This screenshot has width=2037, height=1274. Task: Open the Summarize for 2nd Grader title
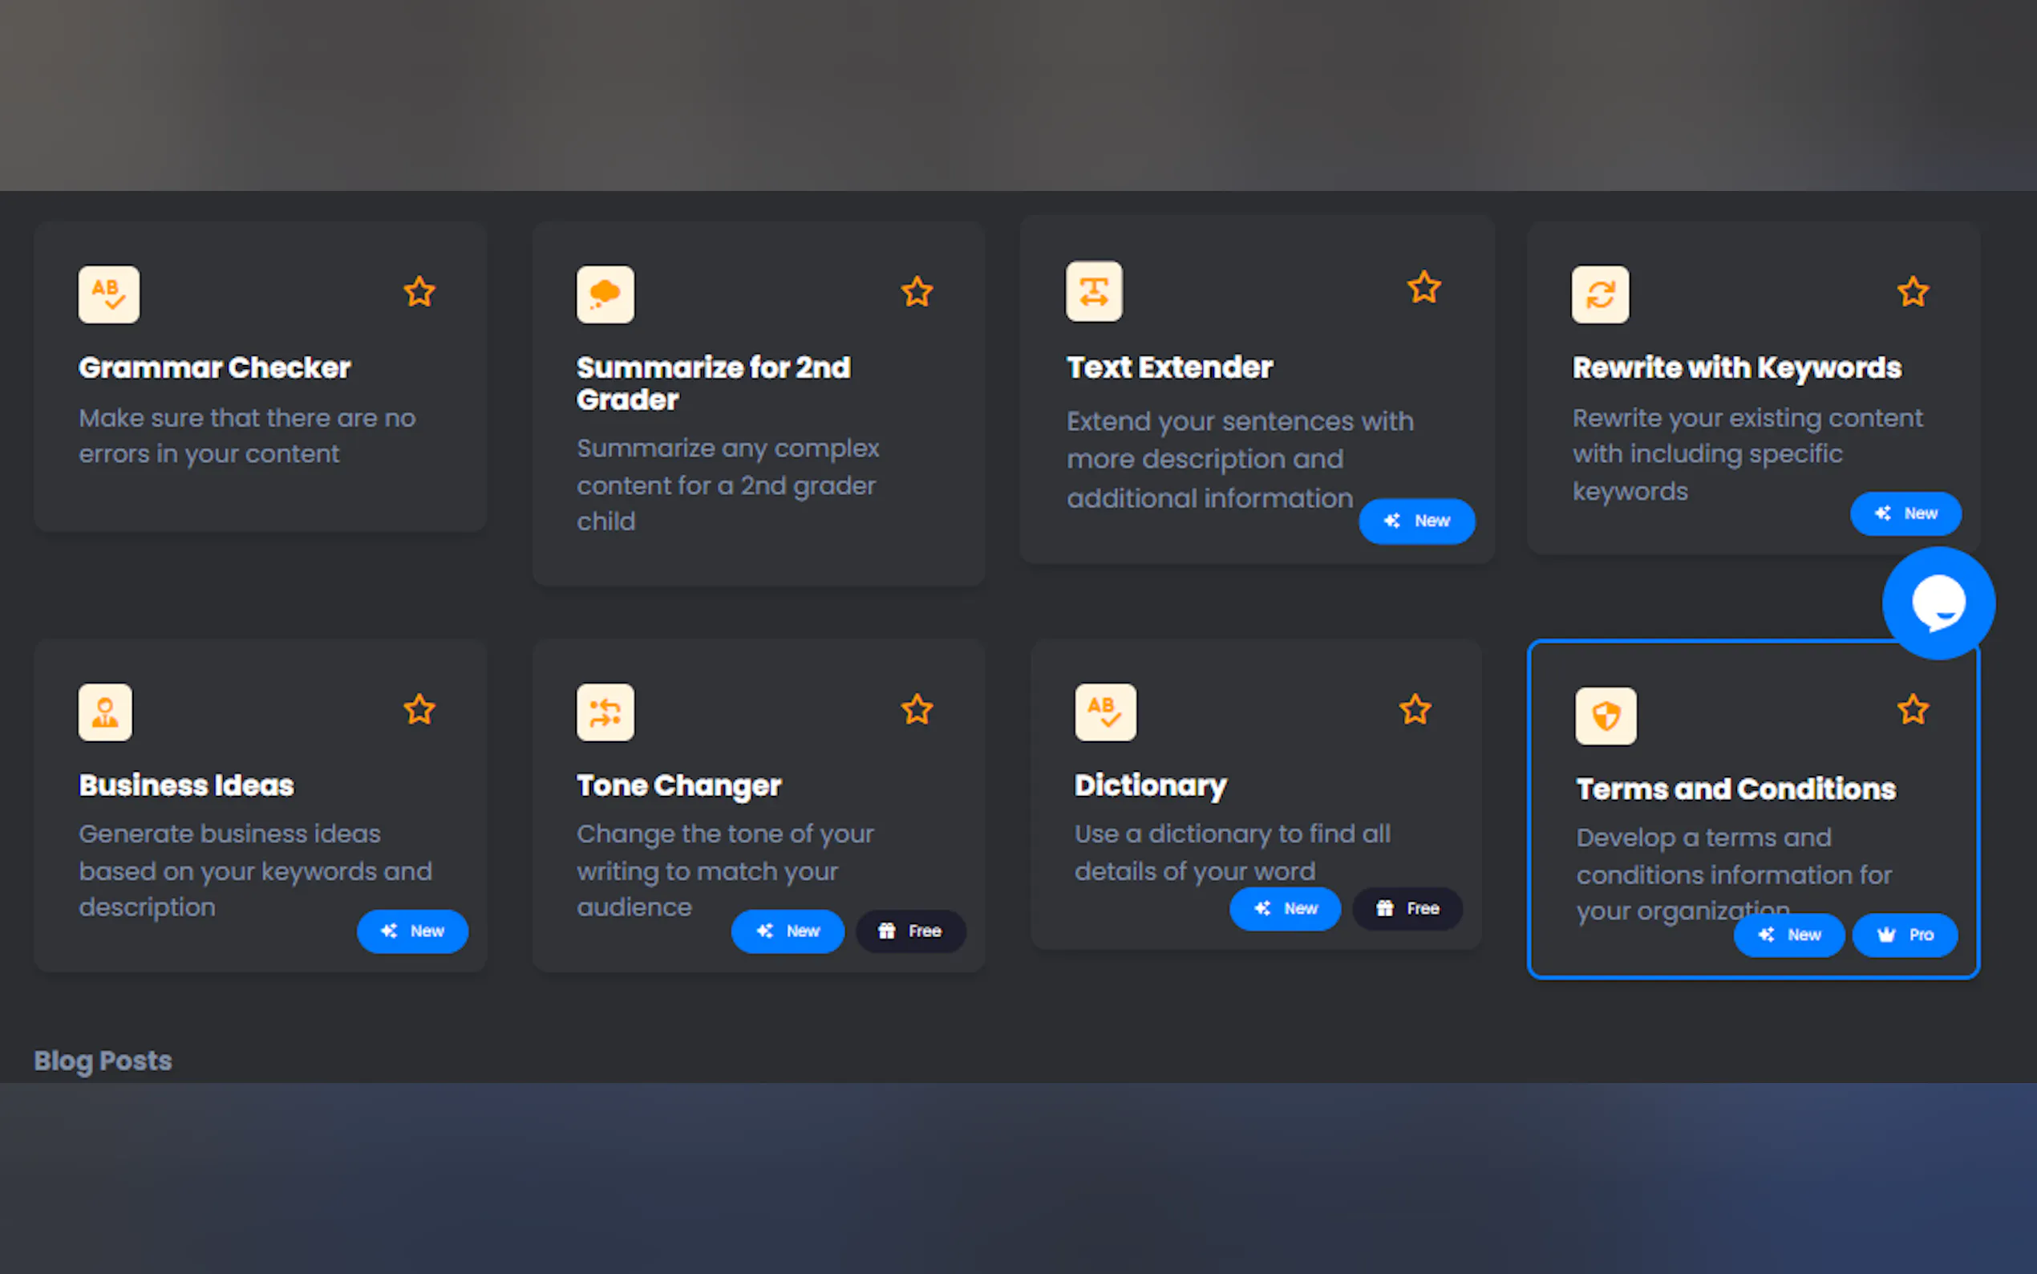[712, 383]
